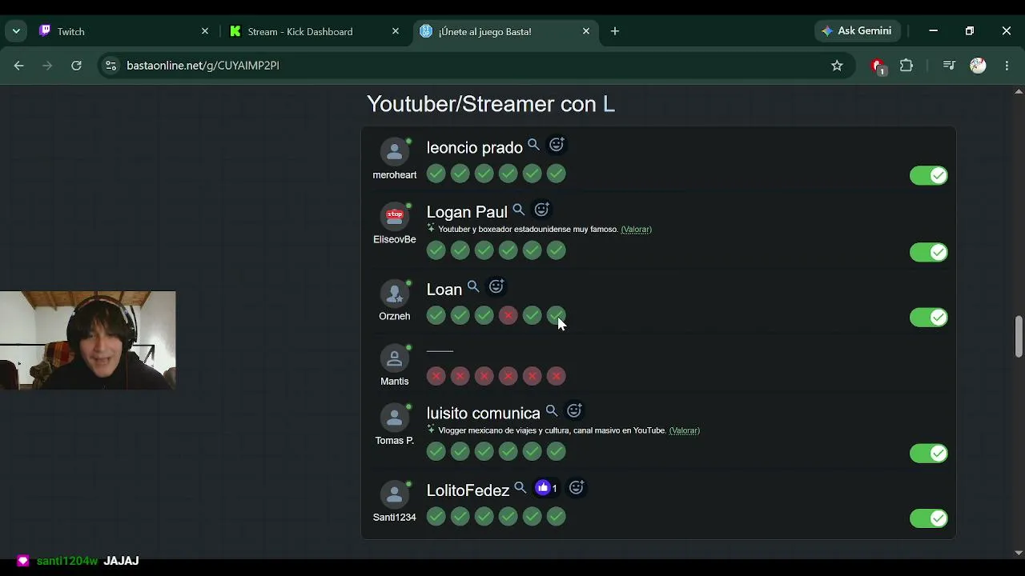Image resolution: width=1025 pixels, height=576 pixels.
Task: Add emoji reaction to LolitoFedez answer
Action: (x=577, y=488)
